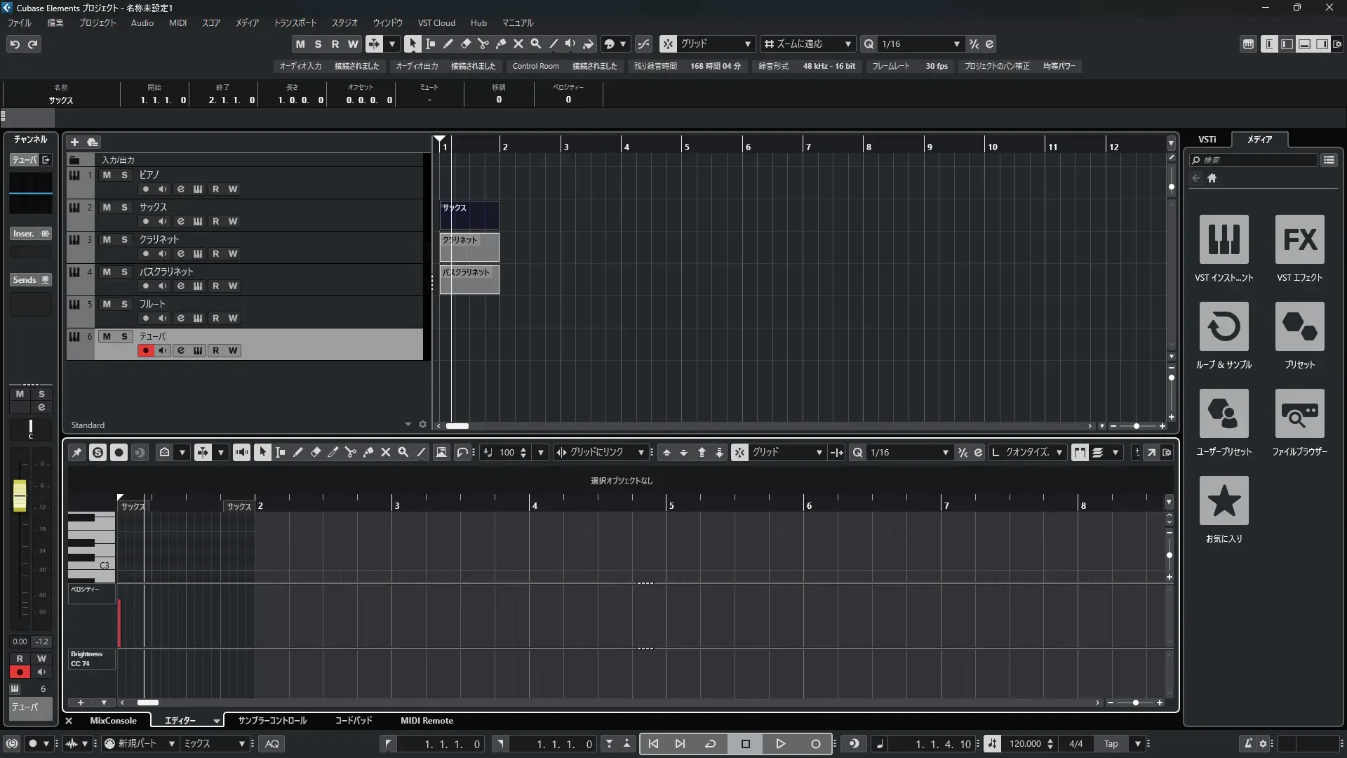Open VST Instruments in Media panel
This screenshot has height=758, width=1347.
pyautogui.click(x=1224, y=239)
